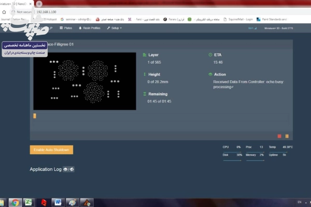Screen dimensions: 311x207
Task: Open the EN language selector in the system tray
Action: point(299,202)
